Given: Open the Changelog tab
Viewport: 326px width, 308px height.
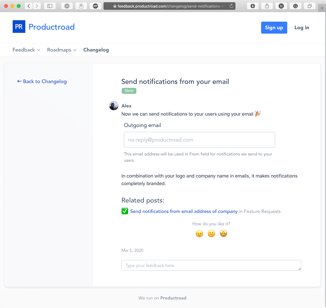Looking at the screenshot, I should (96, 50).
